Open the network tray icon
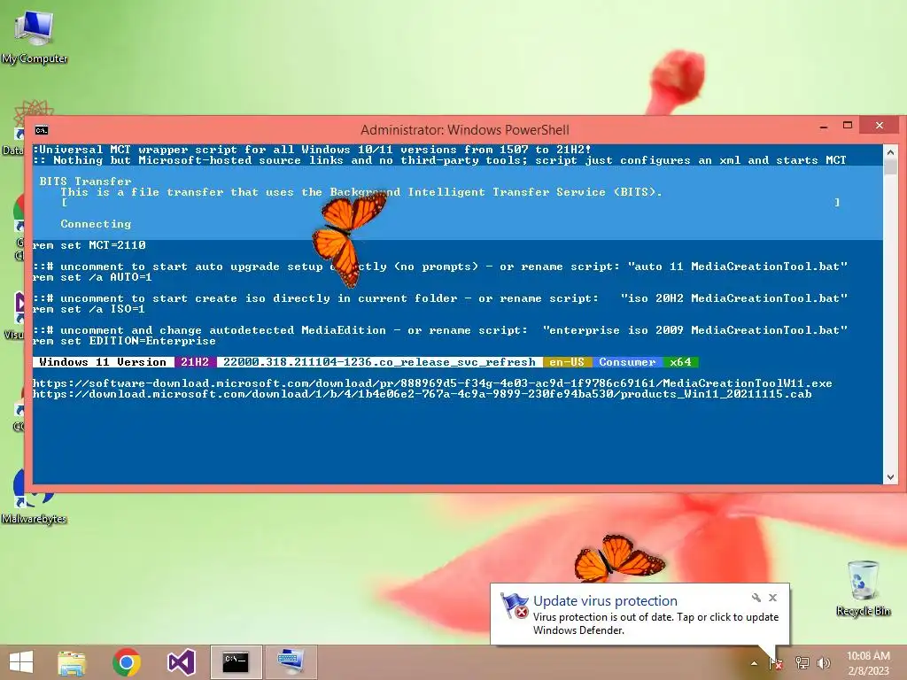 tap(802, 663)
